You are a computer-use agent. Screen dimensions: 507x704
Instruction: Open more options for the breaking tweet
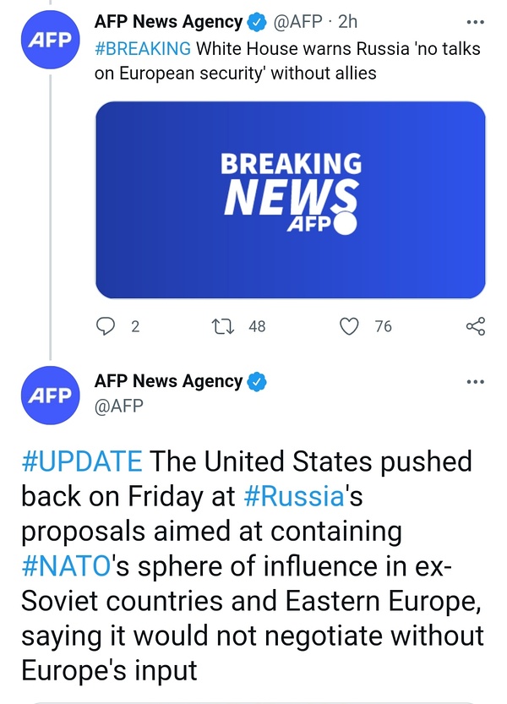click(x=476, y=23)
